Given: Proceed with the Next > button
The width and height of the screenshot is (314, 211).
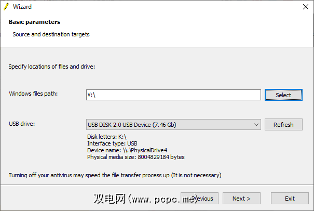Looking at the screenshot, I should 242,198.
